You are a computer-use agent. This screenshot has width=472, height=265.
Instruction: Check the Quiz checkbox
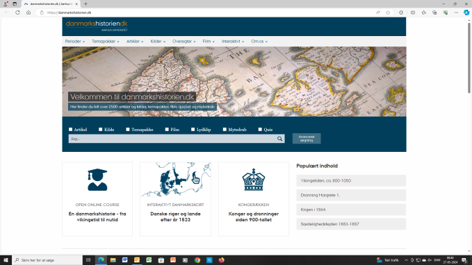pyautogui.click(x=260, y=130)
